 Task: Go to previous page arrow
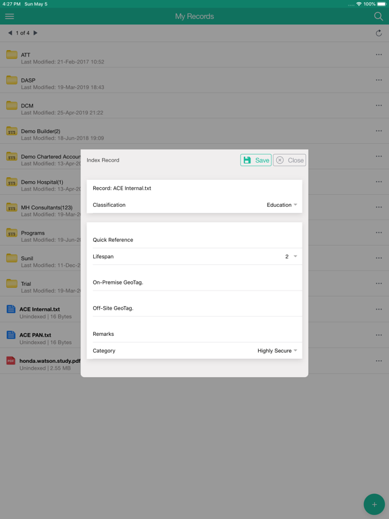[10, 32]
